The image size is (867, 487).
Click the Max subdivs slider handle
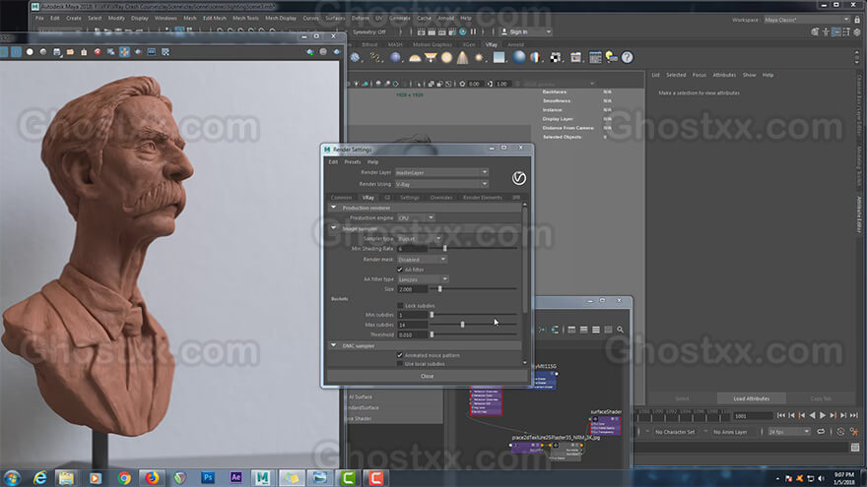click(x=463, y=325)
